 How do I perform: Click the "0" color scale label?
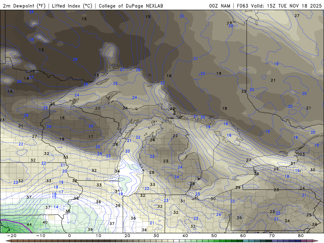[69, 236]
